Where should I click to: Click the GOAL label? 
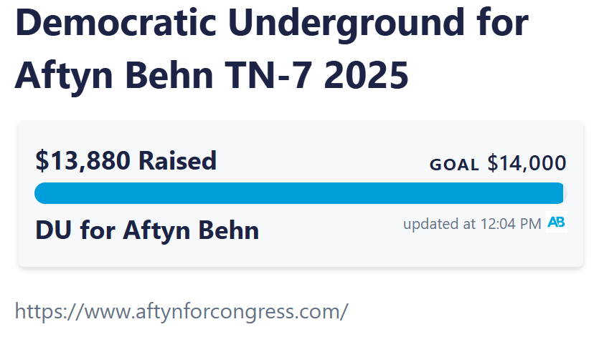click(x=454, y=165)
